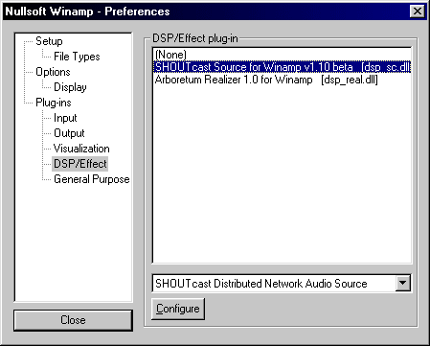Open Input plug-ins page
The height and width of the screenshot is (346, 430).
click(65, 118)
